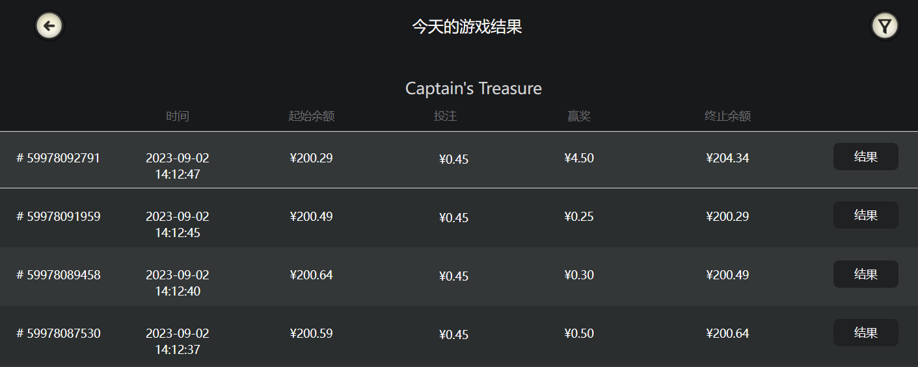Viewport: 918px width, 367px height.
Task: Select game ID # 59978089458
Action: (x=59, y=275)
